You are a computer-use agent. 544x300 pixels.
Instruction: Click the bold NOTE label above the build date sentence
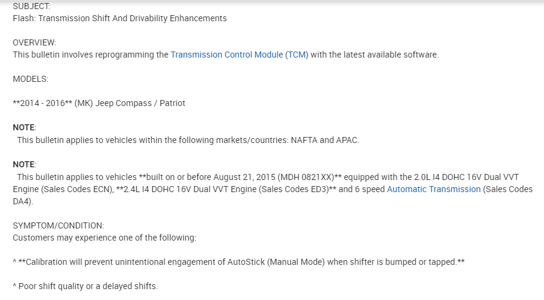click(x=24, y=164)
